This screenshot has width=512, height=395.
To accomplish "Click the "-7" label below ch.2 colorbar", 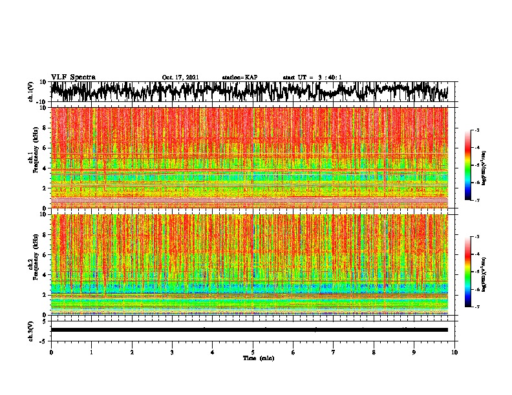I will click(x=477, y=307).
